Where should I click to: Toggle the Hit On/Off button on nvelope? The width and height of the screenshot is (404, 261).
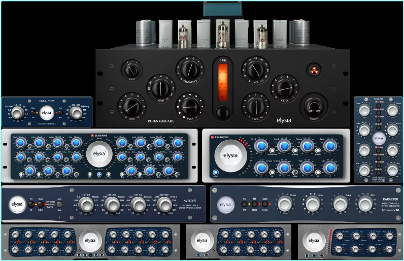[31, 205]
